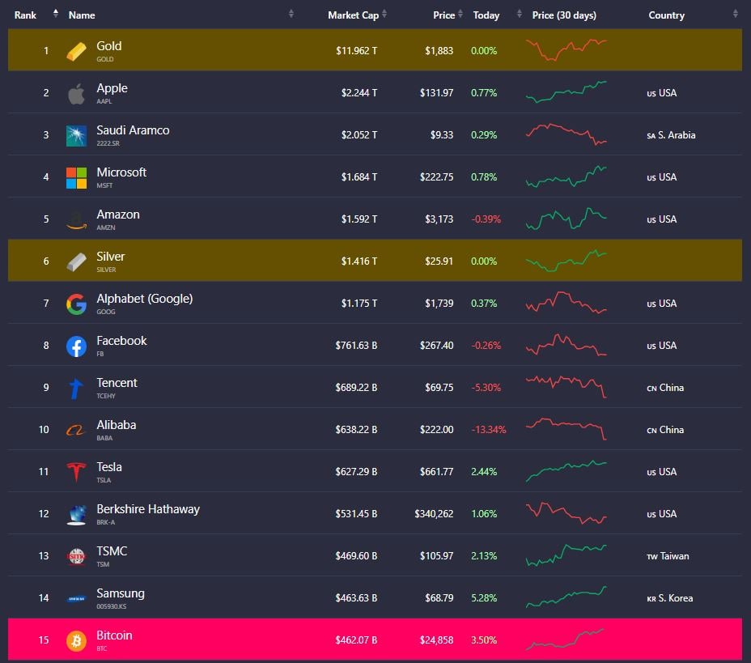Sort by the Country column arrows
This screenshot has height=663, width=751.
735,14
